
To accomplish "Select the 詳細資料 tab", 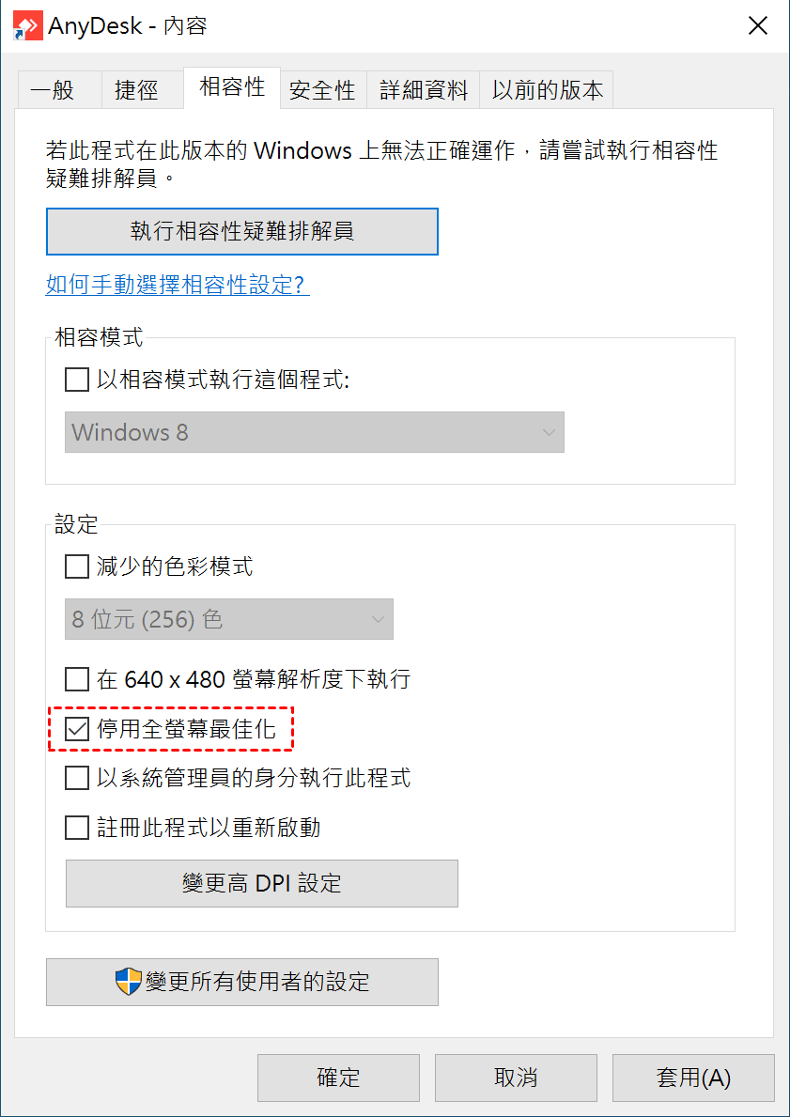I will pyautogui.click(x=424, y=90).
